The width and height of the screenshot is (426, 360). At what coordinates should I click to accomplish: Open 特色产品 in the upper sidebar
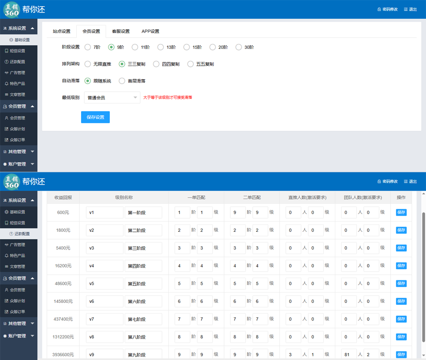17,84
